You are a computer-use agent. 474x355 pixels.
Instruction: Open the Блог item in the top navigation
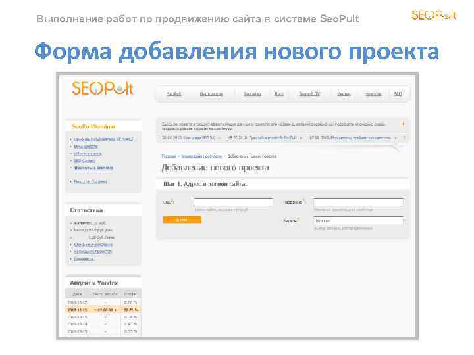point(279,94)
